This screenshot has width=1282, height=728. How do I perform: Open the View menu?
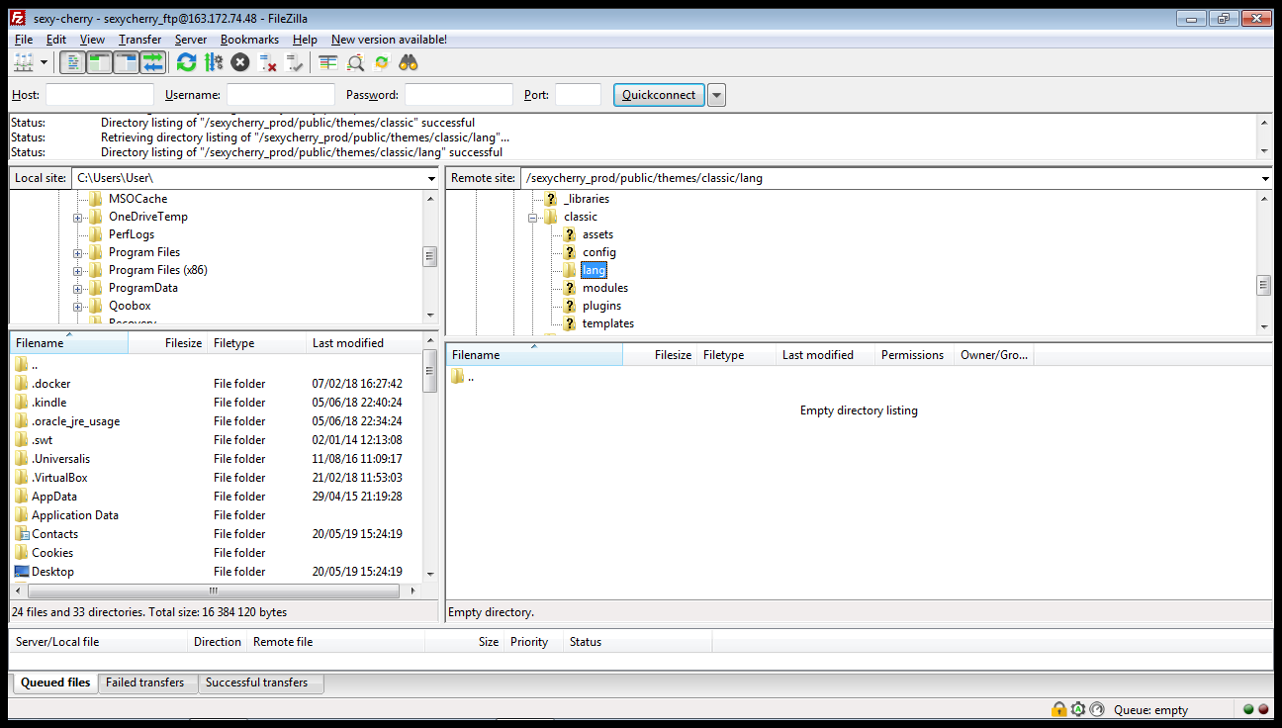tap(92, 40)
